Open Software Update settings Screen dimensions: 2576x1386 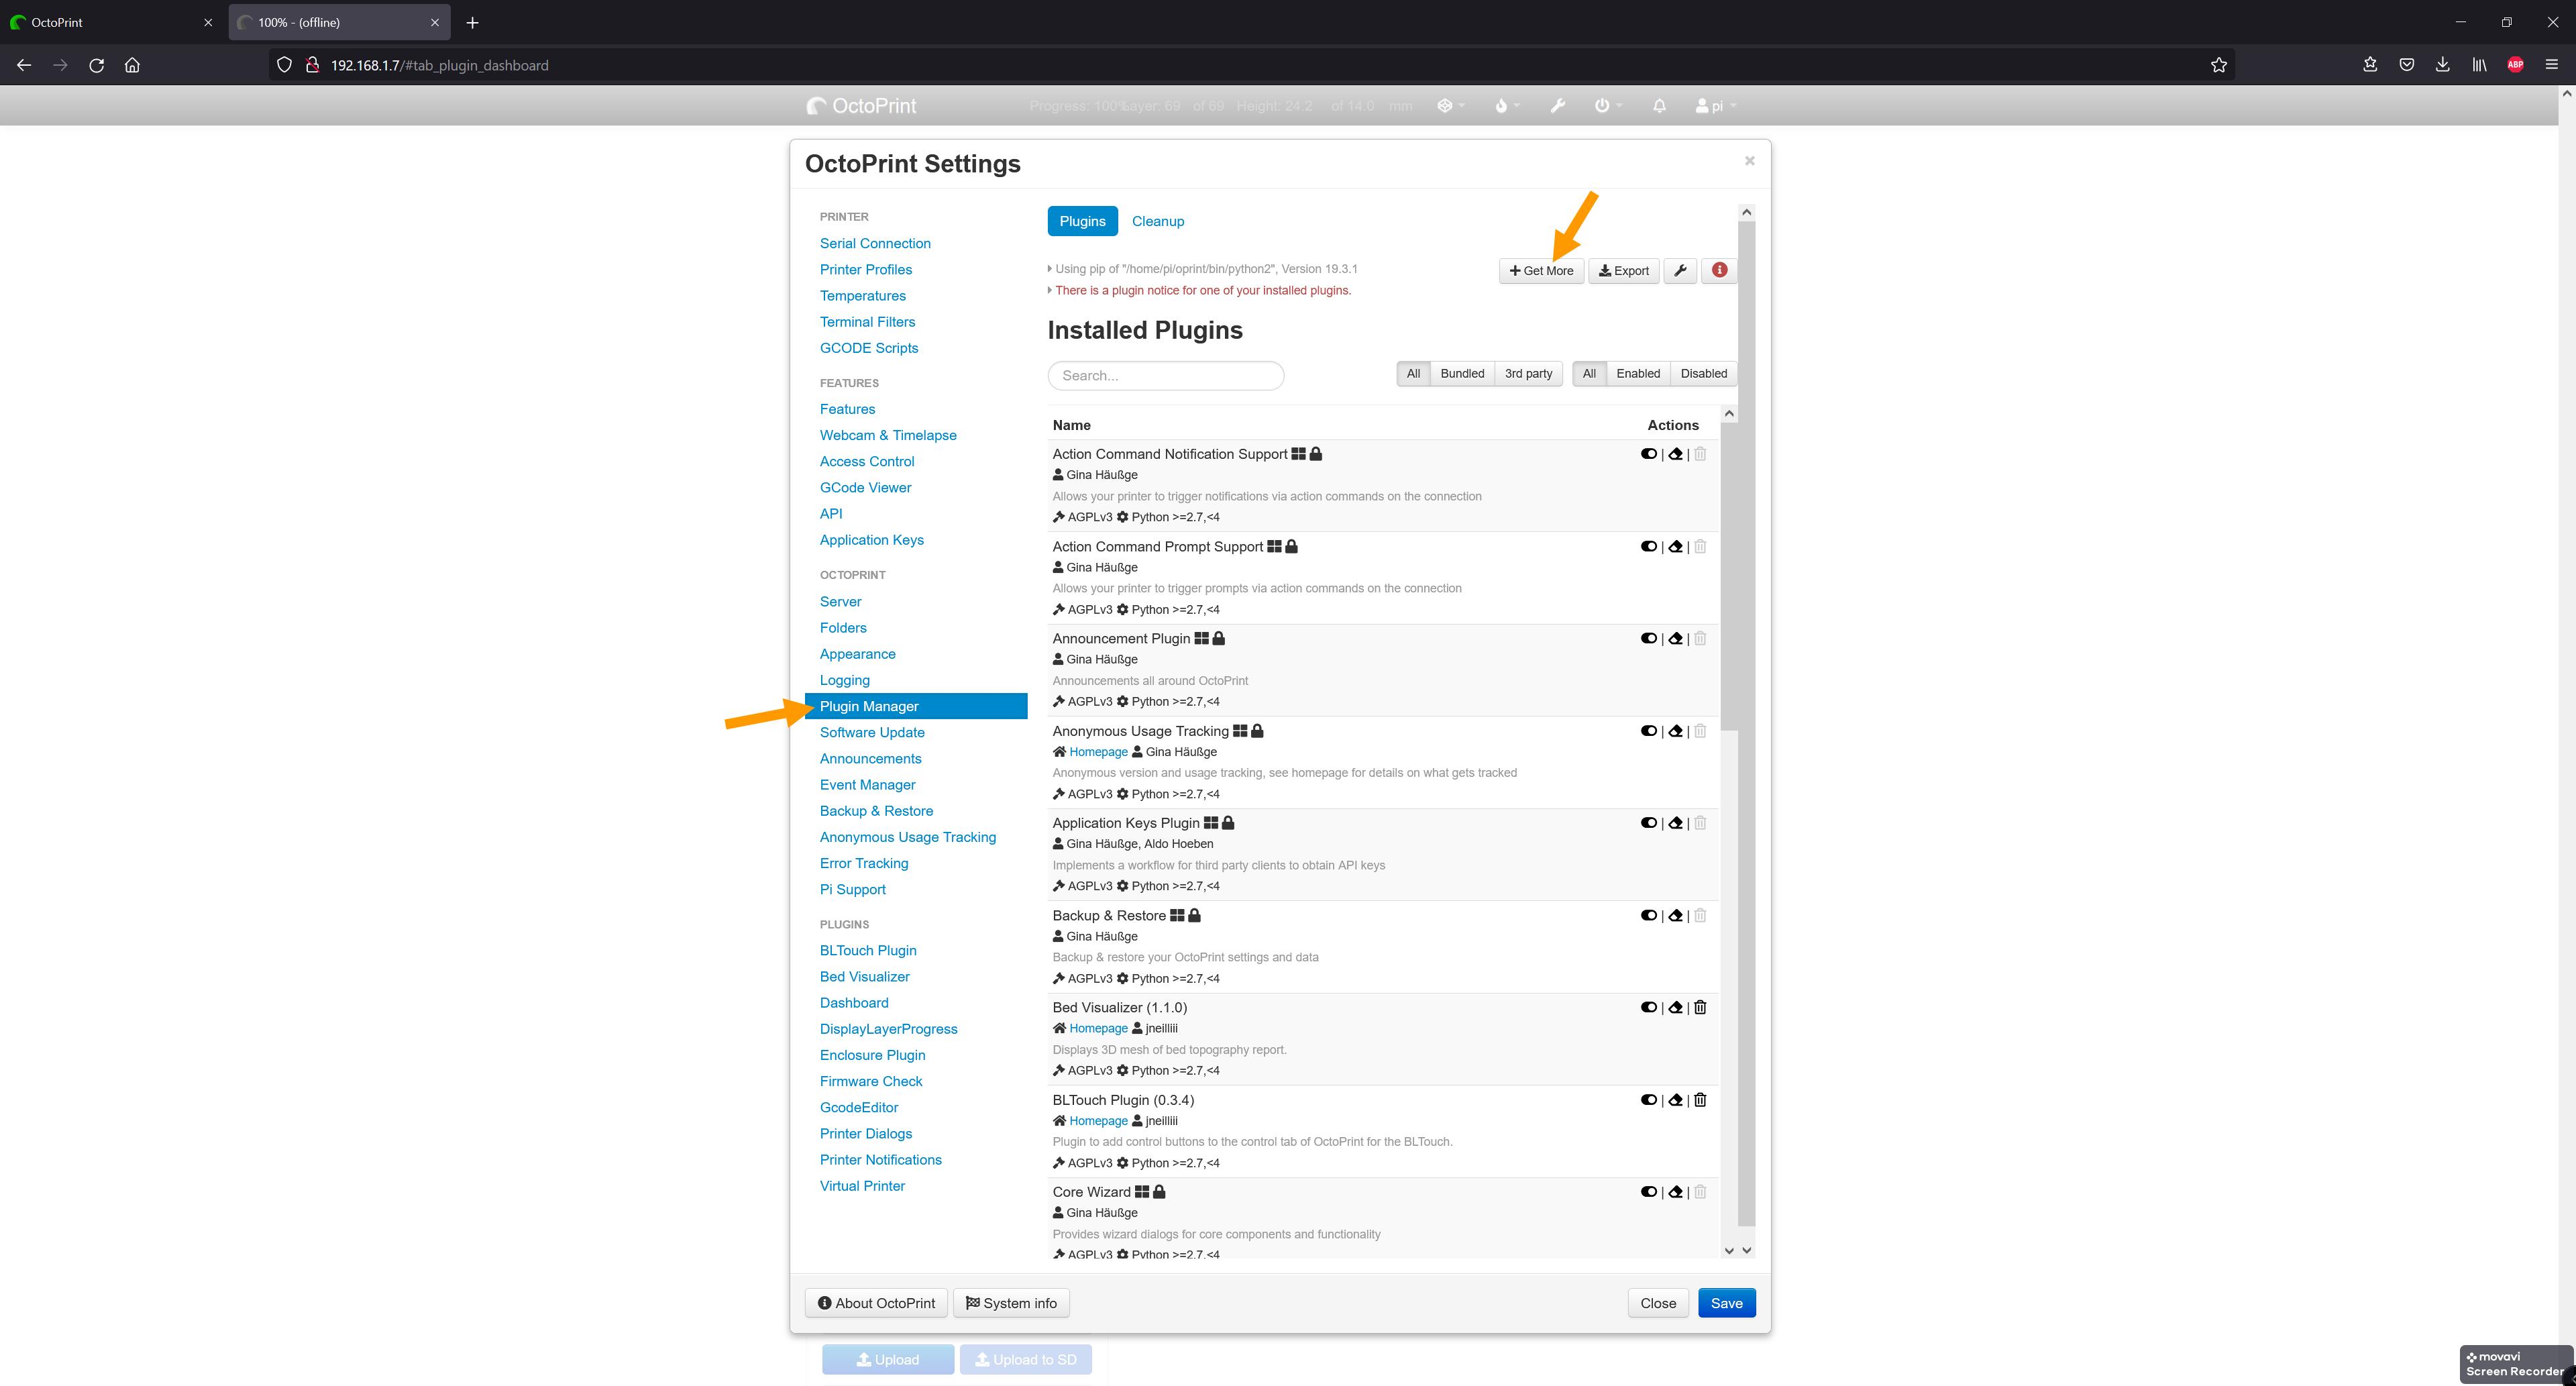pyautogui.click(x=871, y=732)
